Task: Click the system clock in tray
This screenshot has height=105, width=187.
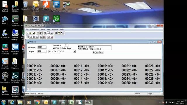Action: point(180,102)
